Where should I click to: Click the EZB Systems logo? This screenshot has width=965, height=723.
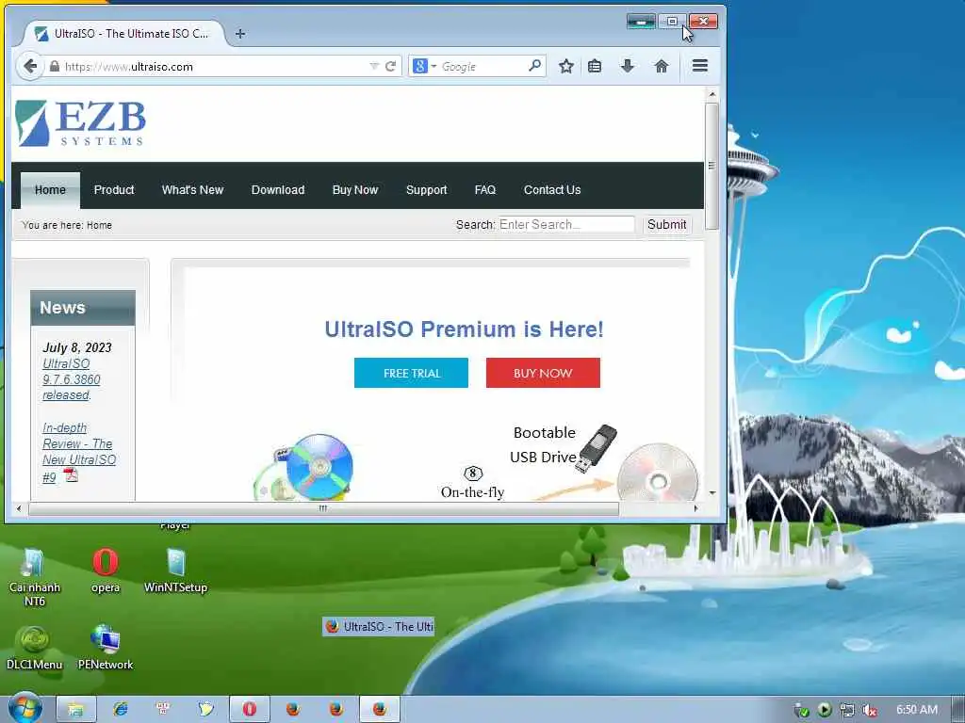click(80, 123)
